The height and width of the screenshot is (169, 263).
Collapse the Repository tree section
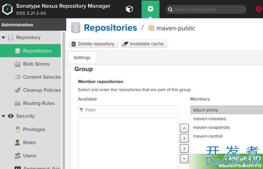point(3,38)
